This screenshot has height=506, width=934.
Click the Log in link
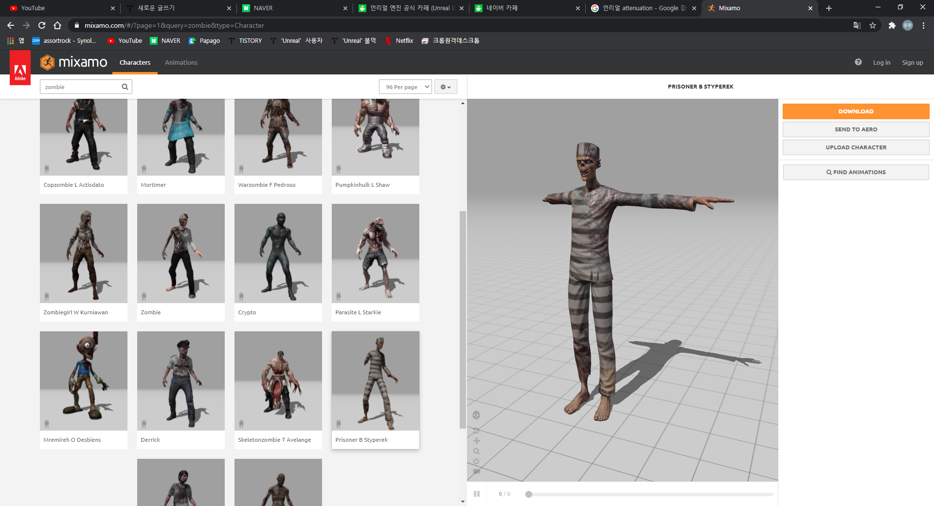coord(881,62)
